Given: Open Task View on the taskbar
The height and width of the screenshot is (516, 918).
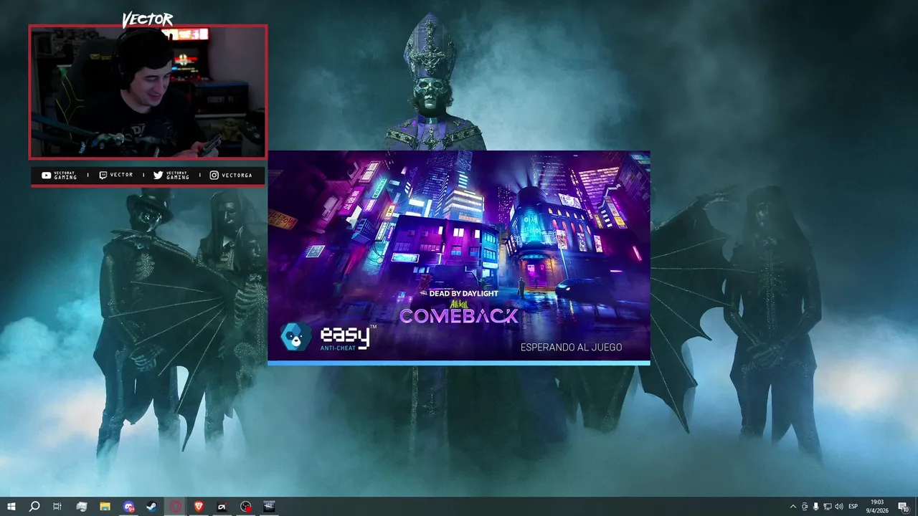Looking at the screenshot, I should [57, 507].
